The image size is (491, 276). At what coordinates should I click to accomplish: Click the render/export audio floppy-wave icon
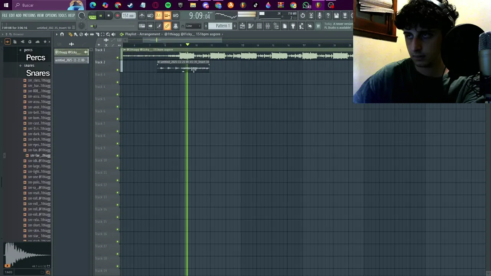tap(345, 15)
